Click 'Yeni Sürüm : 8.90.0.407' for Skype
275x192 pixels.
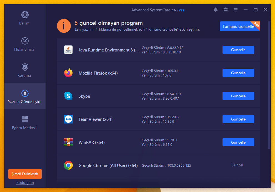(x=160, y=99)
